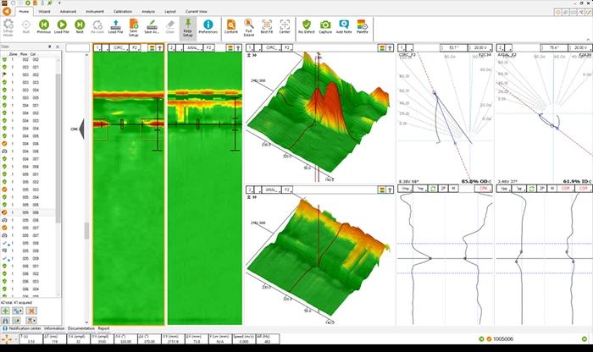Click the 20.00 V scale field of CIRC Lissajous
Image resolution: width=593 pixels, height=352 pixels.
[x=480, y=48]
